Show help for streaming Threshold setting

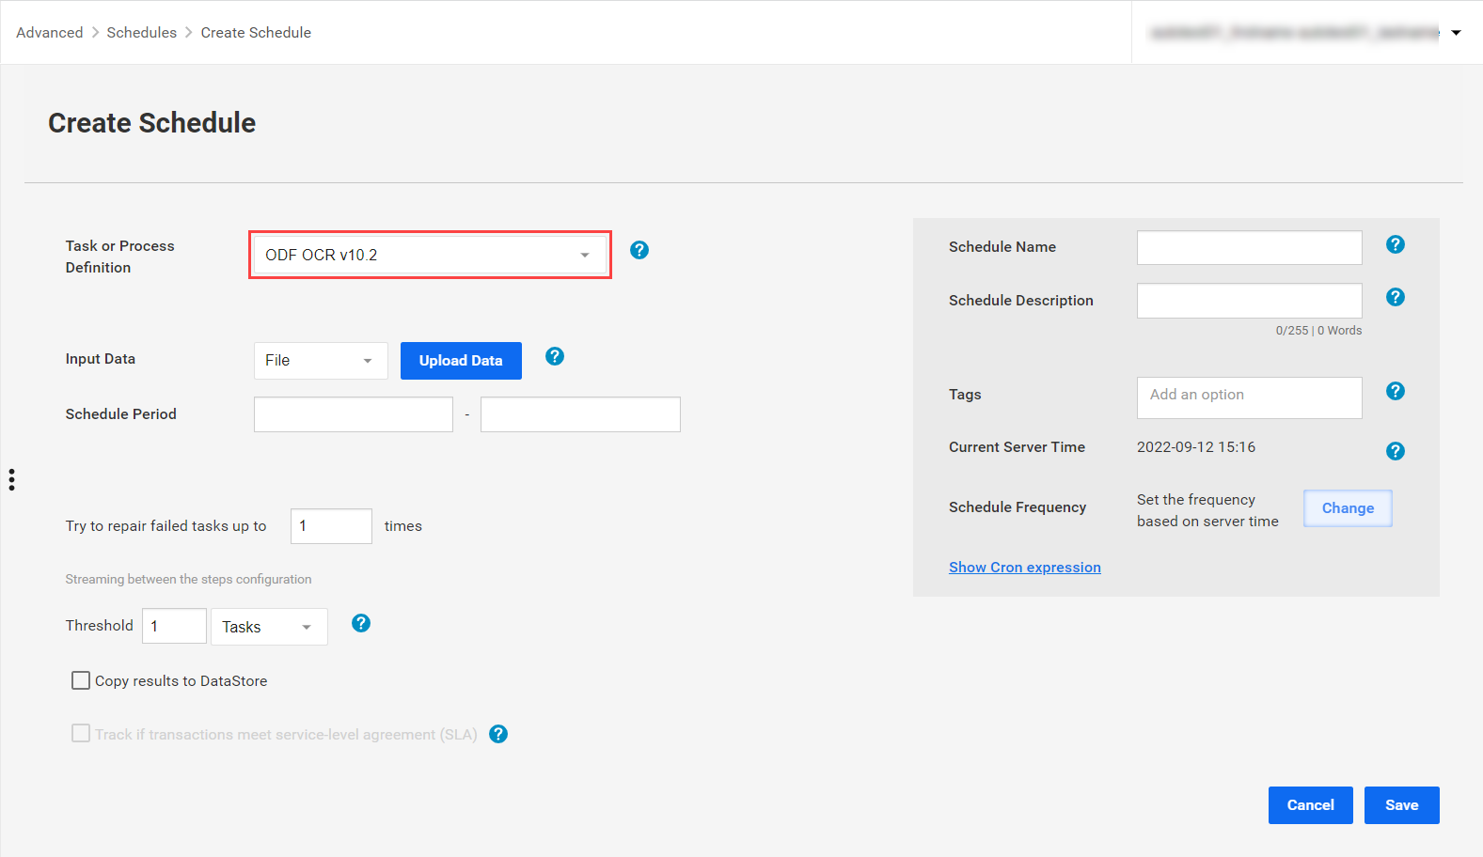point(361,623)
